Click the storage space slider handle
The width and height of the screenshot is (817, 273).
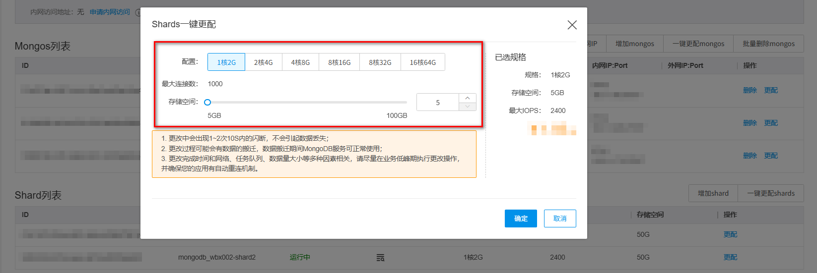(207, 102)
